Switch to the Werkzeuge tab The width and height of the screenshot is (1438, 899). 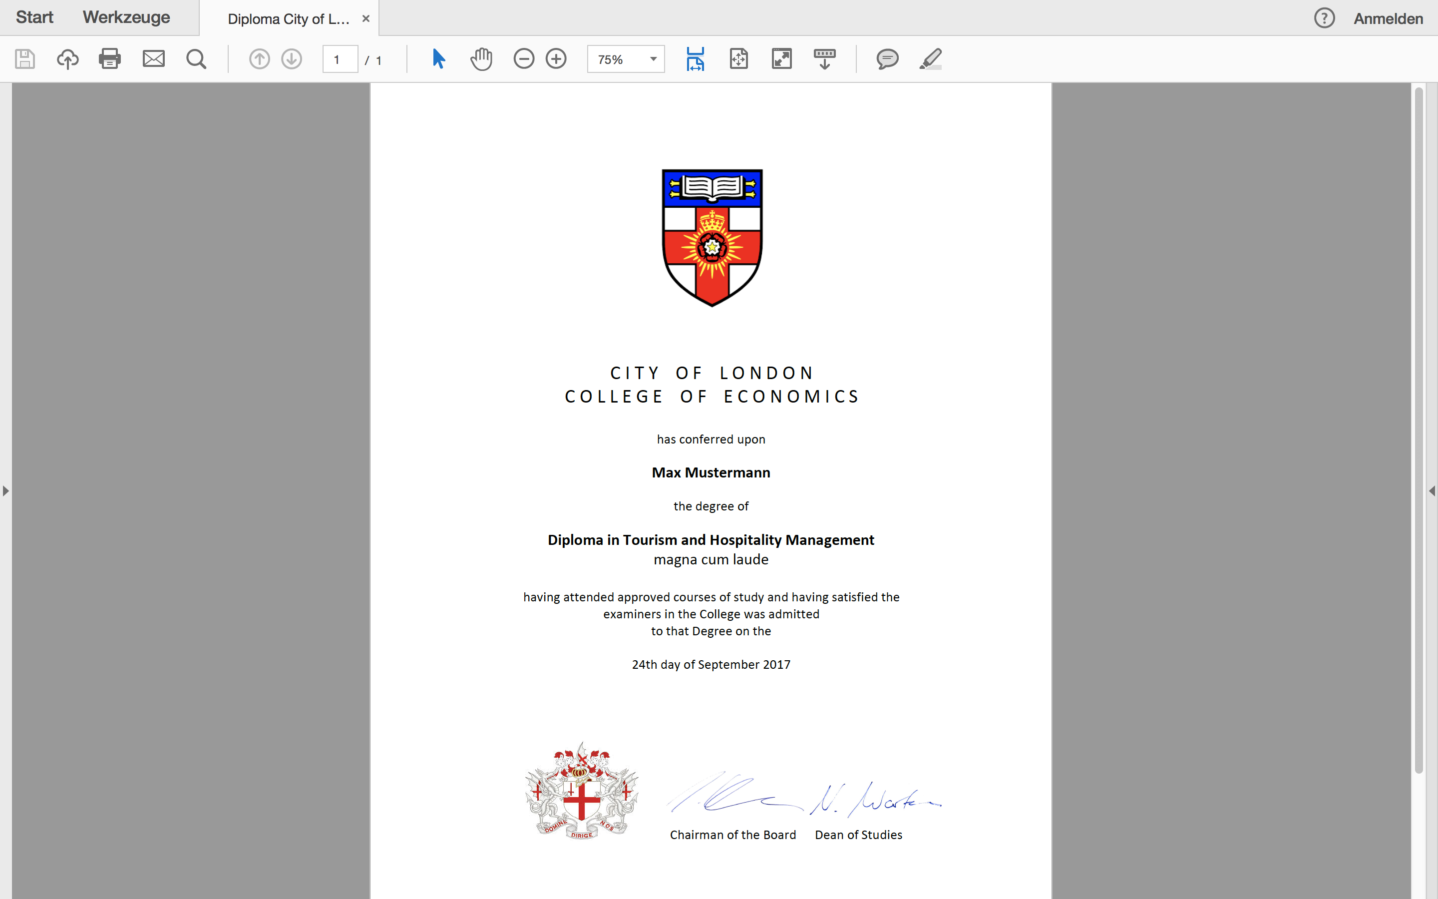[x=126, y=18]
